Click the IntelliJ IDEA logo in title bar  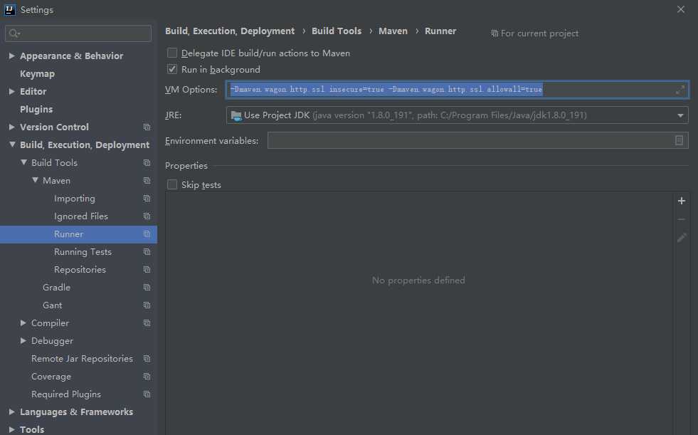[9, 10]
